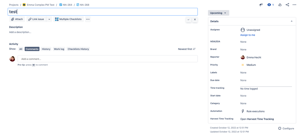Open the top-right more actions menu
This screenshot has width=305, height=139.
295,5
